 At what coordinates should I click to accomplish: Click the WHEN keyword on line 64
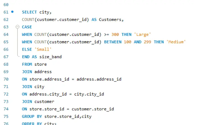click(27, 34)
